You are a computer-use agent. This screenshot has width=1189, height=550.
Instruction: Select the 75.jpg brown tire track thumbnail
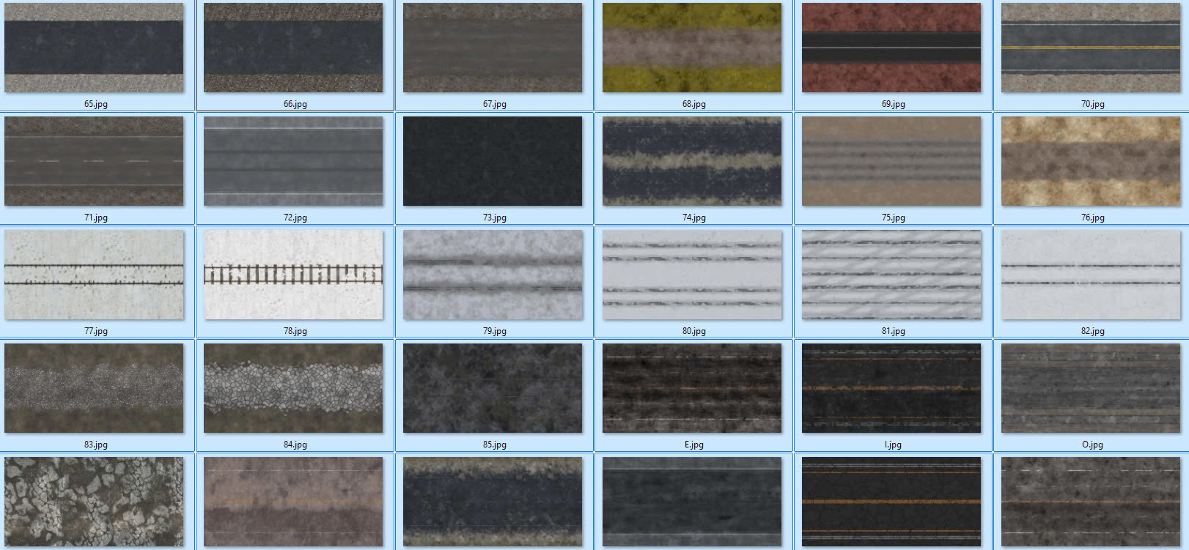point(891,161)
